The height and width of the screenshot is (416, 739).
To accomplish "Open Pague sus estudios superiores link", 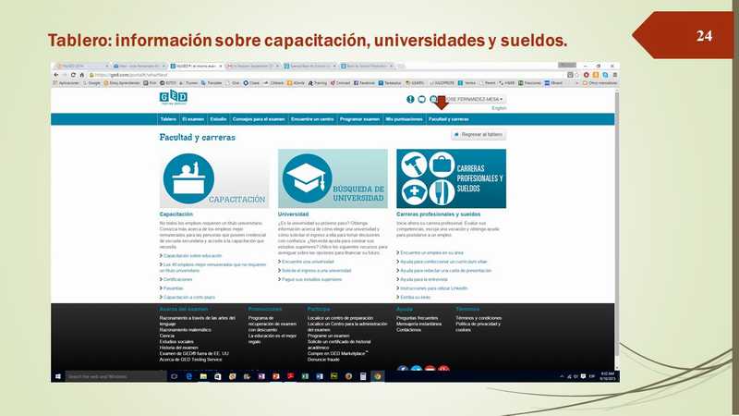I will 311,279.
